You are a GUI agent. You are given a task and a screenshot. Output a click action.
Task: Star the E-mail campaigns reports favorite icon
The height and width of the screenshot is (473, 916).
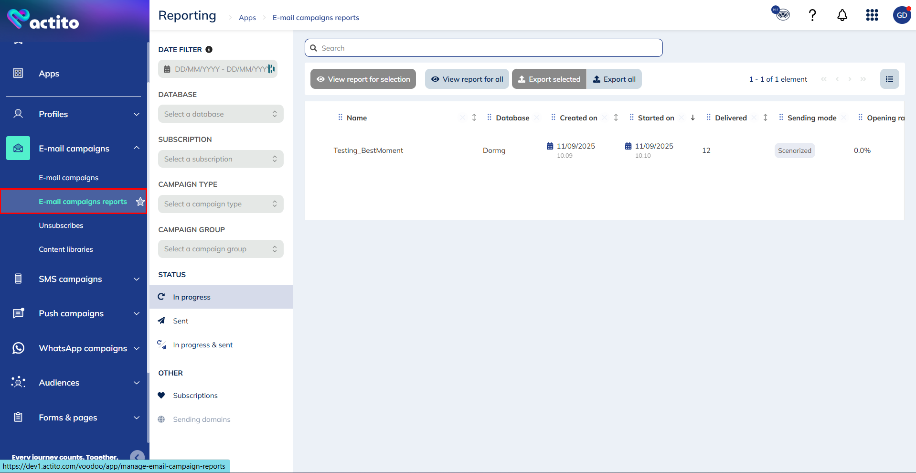click(140, 202)
